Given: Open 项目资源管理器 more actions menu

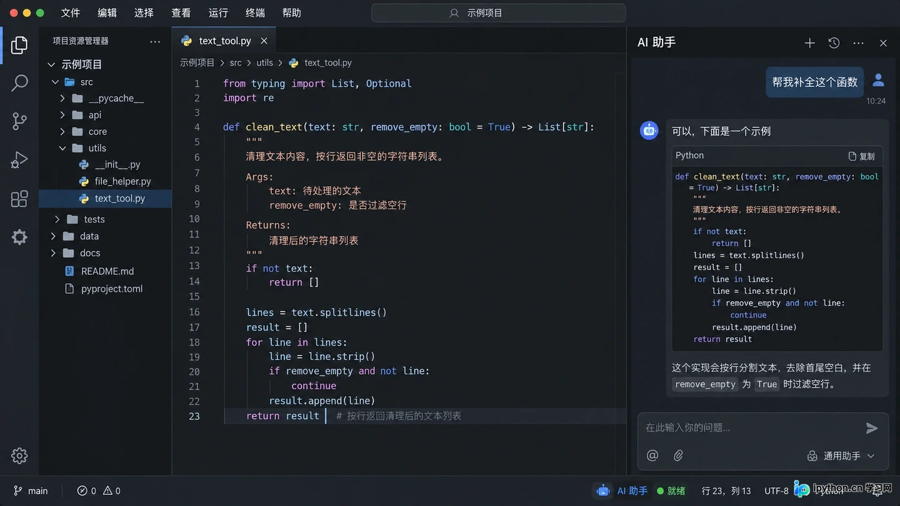Looking at the screenshot, I should [155, 41].
